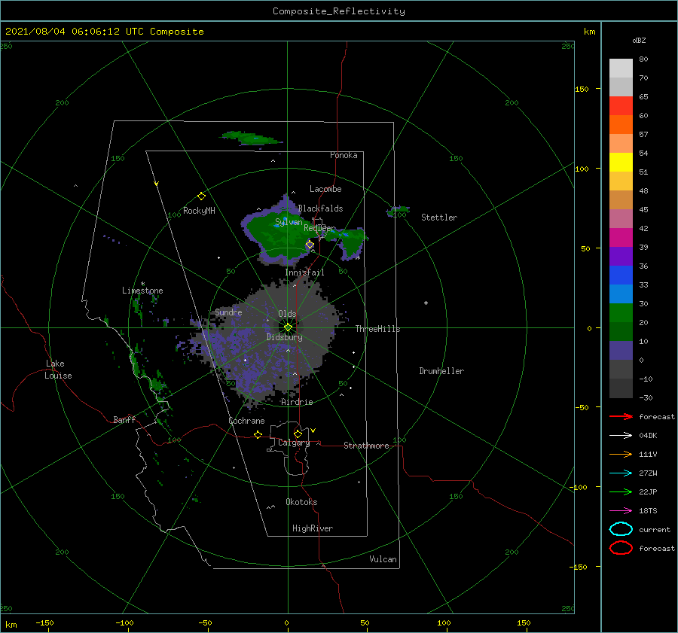
Task: Click the RockyMH label
Action: pos(199,211)
